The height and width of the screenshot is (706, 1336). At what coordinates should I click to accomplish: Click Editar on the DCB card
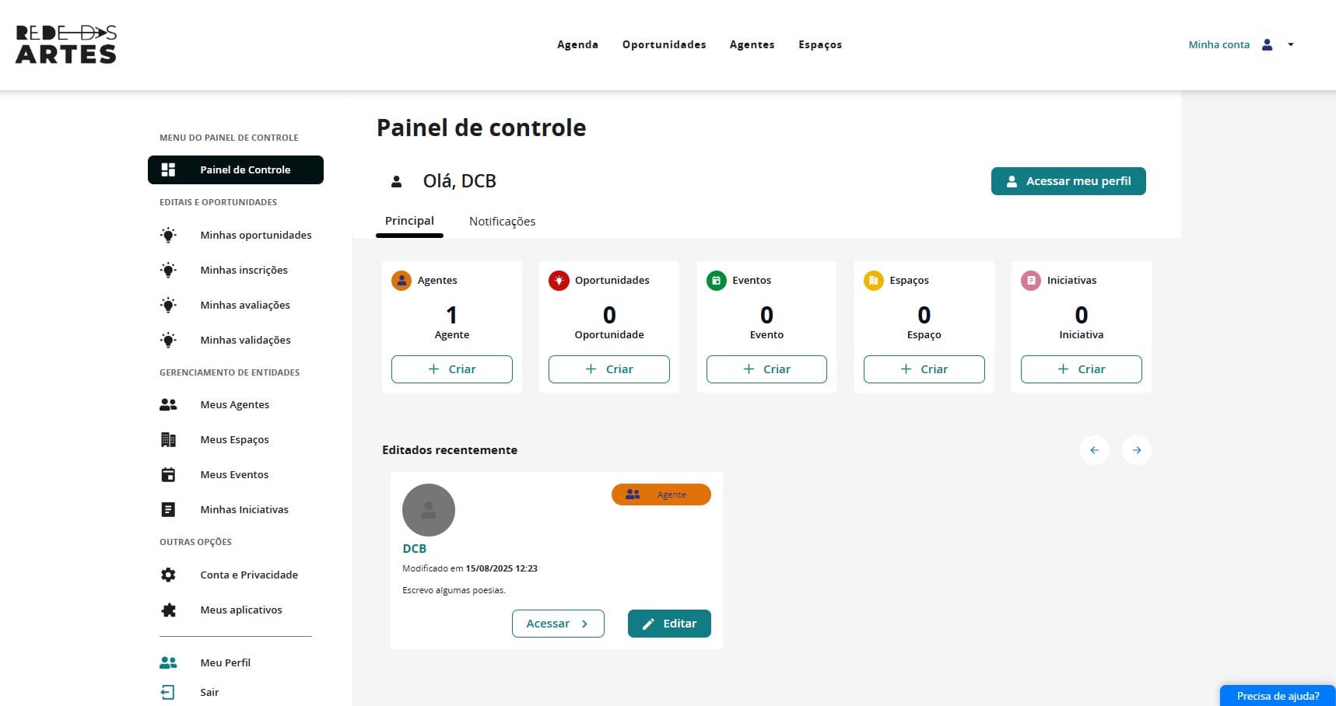[669, 624]
